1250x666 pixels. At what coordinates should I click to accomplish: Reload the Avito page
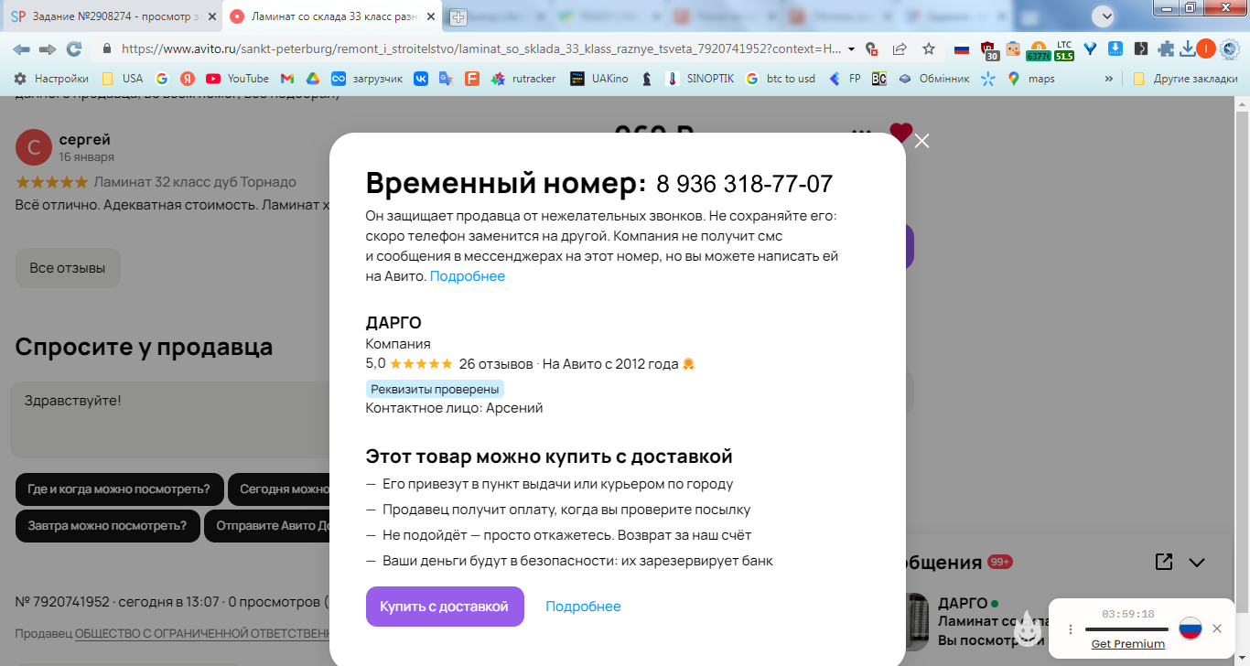pyautogui.click(x=74, y=48)
